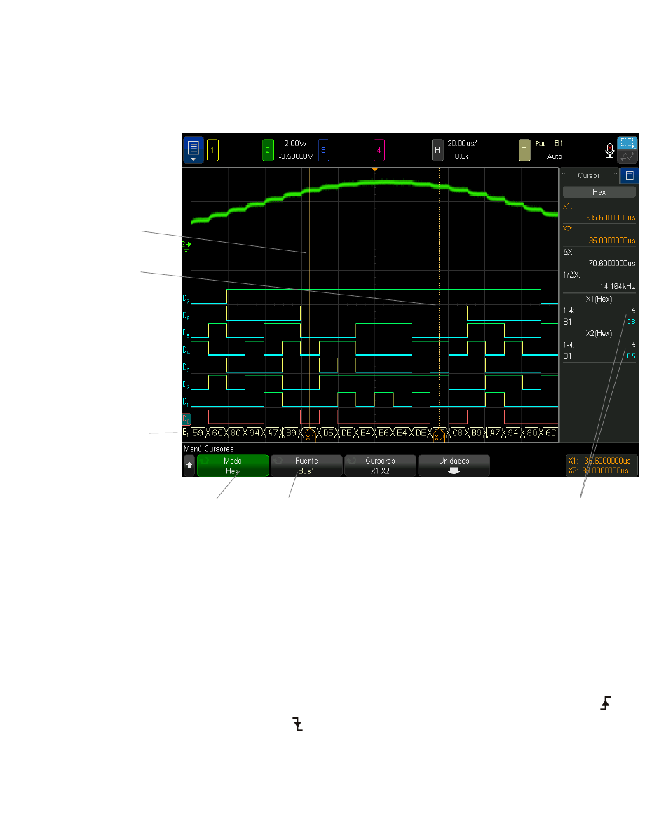Expand the Unidades softkey menu
666x817 pixels.
click(x=454, y=465)
